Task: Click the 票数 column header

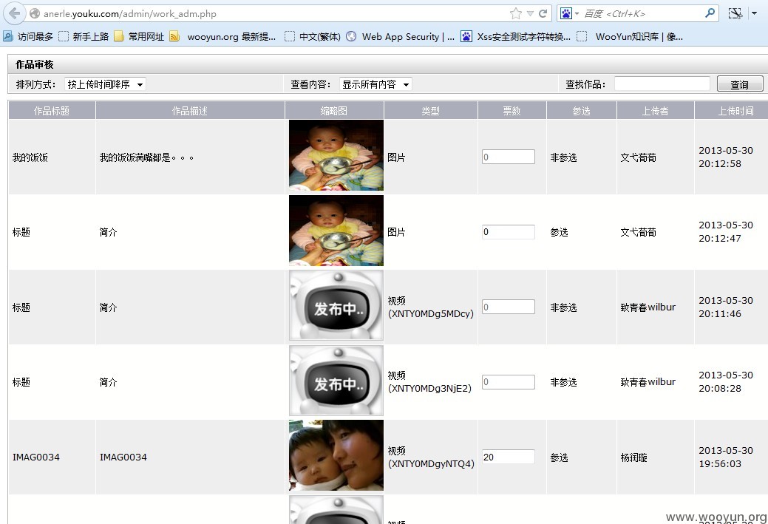Action: (512, 111)
